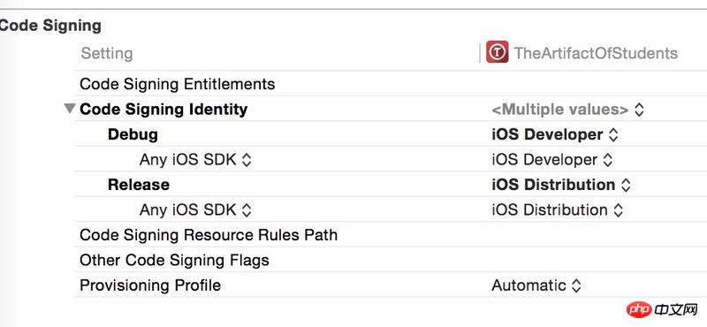The height and width of the screenshot is (327, 707).
Task: Open the Any iOS SDK selector under Release
Action: (195, 209)
